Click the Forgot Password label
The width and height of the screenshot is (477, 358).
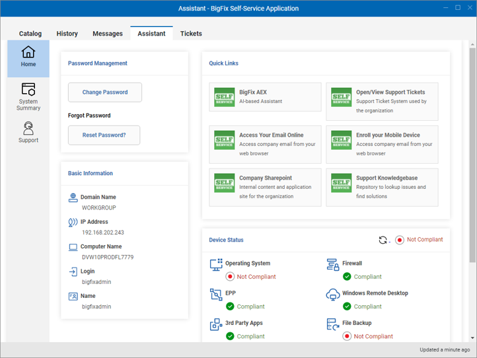pos(89,116)
